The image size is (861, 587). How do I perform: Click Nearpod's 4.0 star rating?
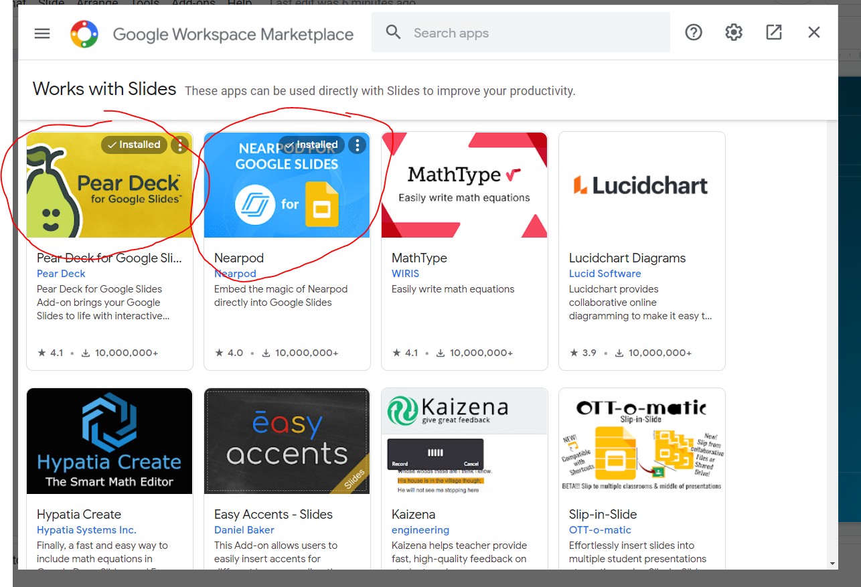(228, 353)
